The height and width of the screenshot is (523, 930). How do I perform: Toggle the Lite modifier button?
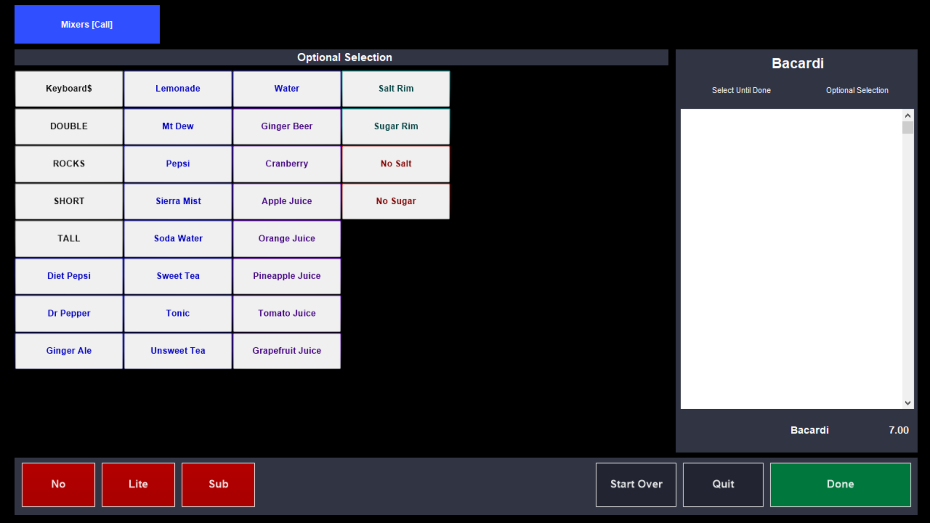(x=138, y=484)
